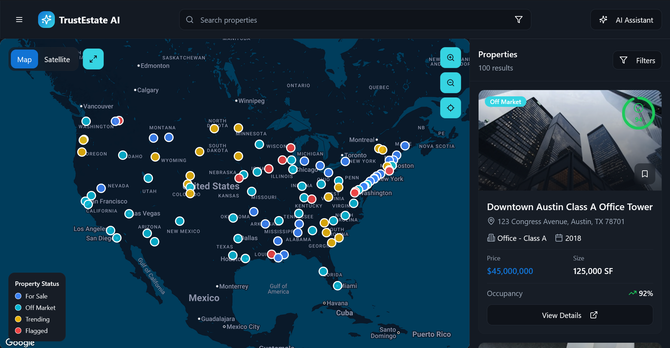Image resolution: width=670 pixels, height=348 pixels.
Task: Open the Filters for properties
Action: pyautogui.click(x=637, y=60)
